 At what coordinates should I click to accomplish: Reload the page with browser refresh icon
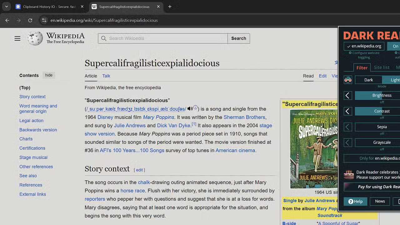tap(30, 20)
